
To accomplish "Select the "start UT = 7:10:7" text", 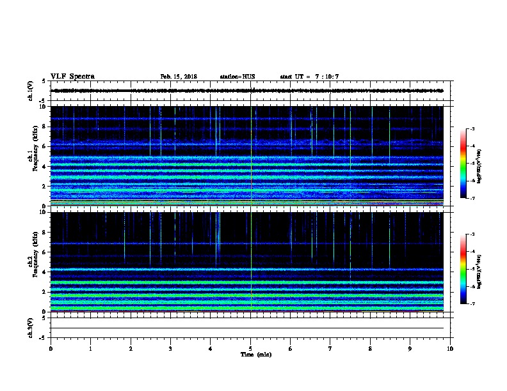I will 309,77.
